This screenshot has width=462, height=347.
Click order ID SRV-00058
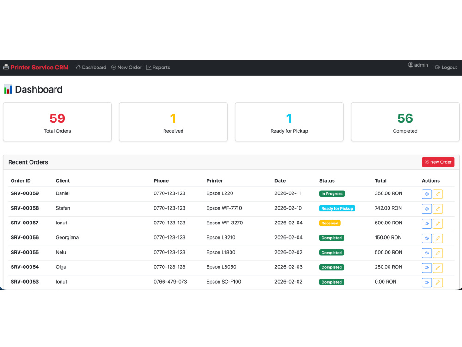coord(25,208)
